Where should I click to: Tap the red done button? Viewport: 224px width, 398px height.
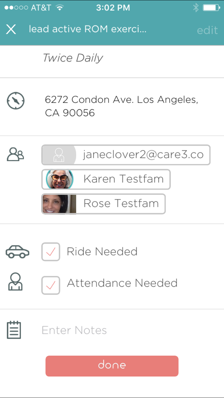112,366
